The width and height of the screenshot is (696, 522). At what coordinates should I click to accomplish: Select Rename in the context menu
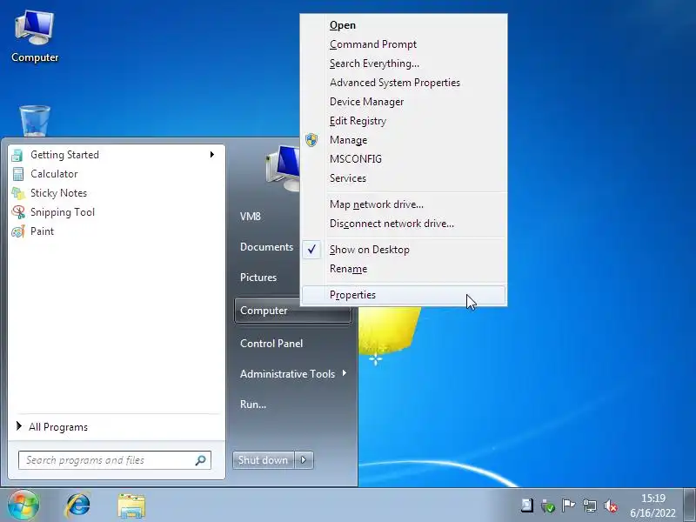tap(404, 269)
